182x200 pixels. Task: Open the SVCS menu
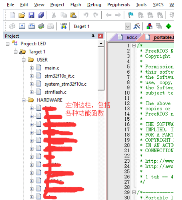(158, 5)
